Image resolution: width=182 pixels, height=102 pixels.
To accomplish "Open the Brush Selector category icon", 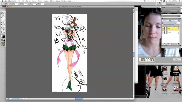I will click(159, 4).
